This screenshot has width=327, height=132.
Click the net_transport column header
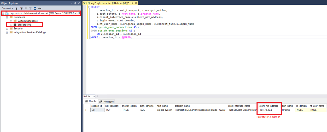[113, 106]
